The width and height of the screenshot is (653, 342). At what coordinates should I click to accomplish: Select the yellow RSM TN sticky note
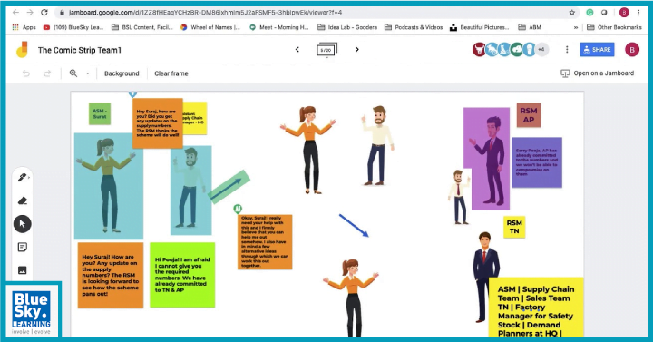514,227
